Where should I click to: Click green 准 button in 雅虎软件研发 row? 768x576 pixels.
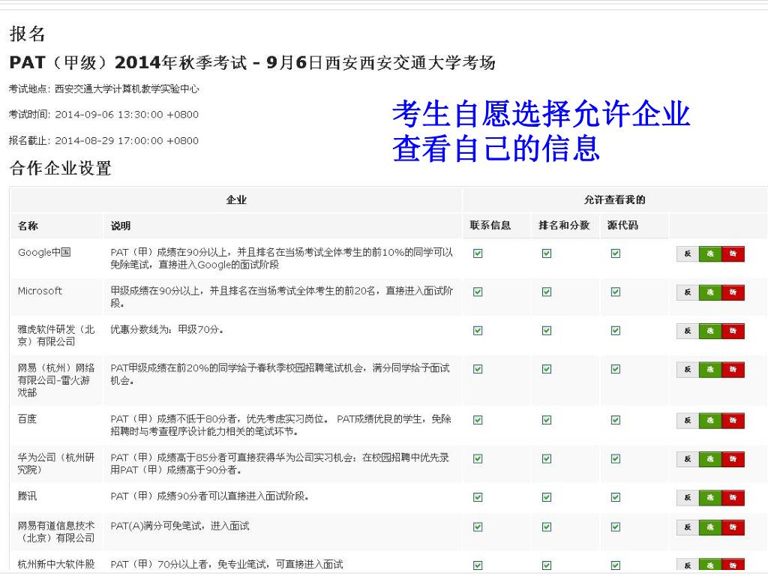710,331
